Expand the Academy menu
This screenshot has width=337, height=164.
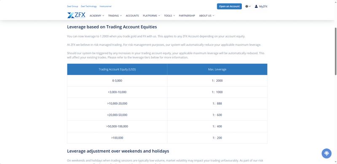pyautogui.click(x=97, y=16)
